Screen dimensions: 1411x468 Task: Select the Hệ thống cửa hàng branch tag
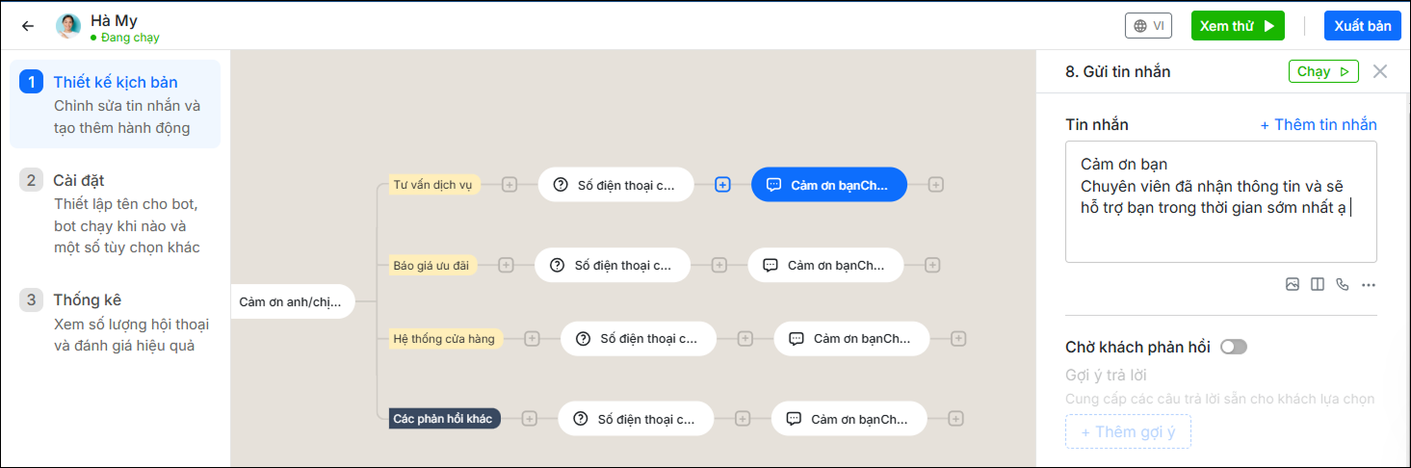445,338
